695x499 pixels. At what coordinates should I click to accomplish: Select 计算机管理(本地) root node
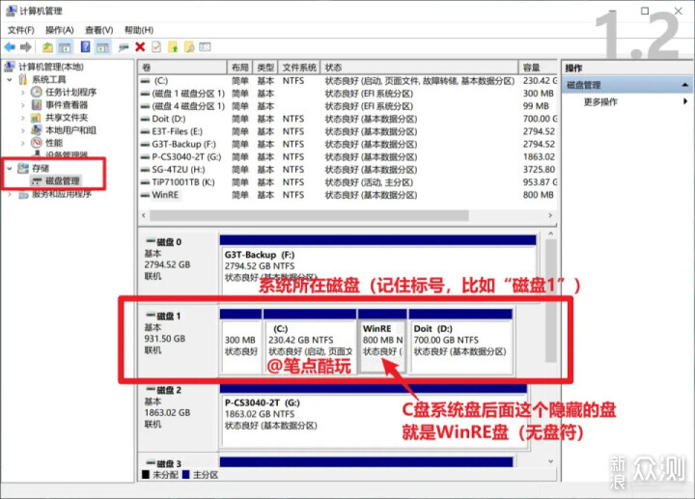pyautogui.click(x=50, y=67)
